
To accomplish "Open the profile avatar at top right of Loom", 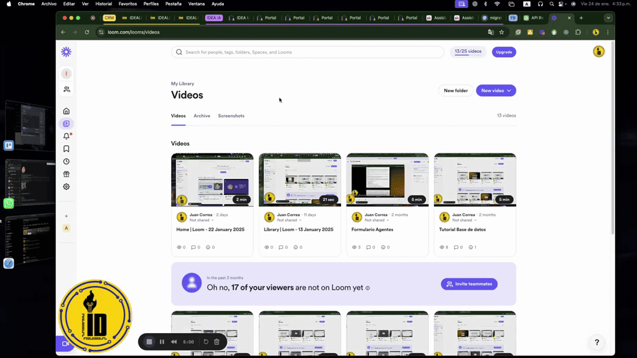I will 598,52.
